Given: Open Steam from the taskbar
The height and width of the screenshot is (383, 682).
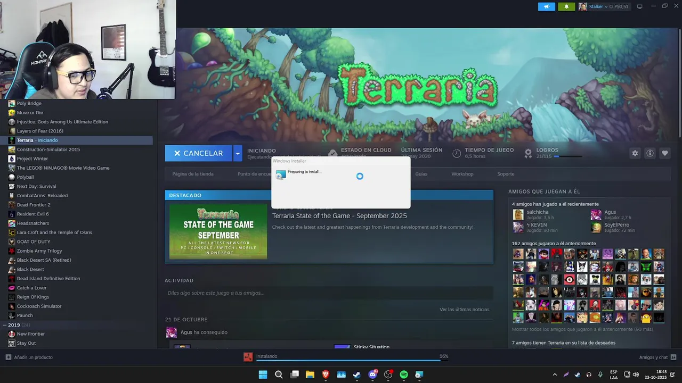Looking at the screenshot, I should click(356, 374).
